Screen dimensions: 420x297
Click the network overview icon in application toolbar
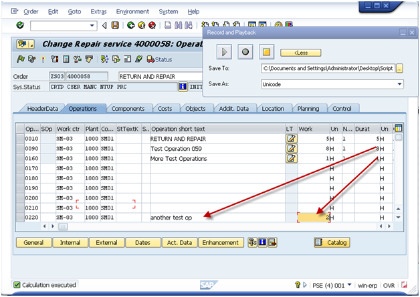click(104, 59)
